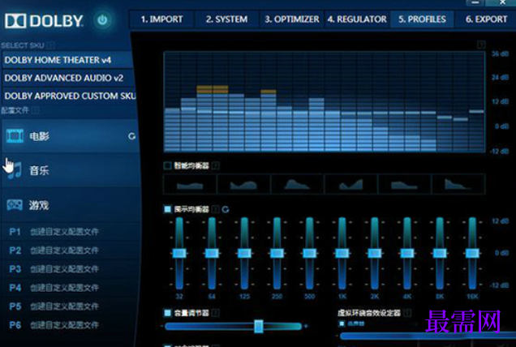Uncheck the 图示均衡器 graphic equalizer checkbox
Screen dimensions: 516x347
(167, 209)
